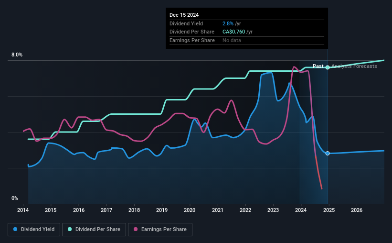
Task: Click the No data earnings value
Action: [x=232, y=40]
